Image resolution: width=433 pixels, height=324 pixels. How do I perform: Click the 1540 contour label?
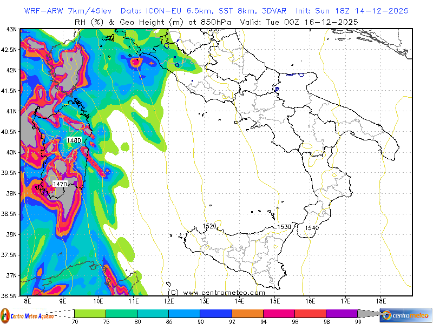coord(312,228)
